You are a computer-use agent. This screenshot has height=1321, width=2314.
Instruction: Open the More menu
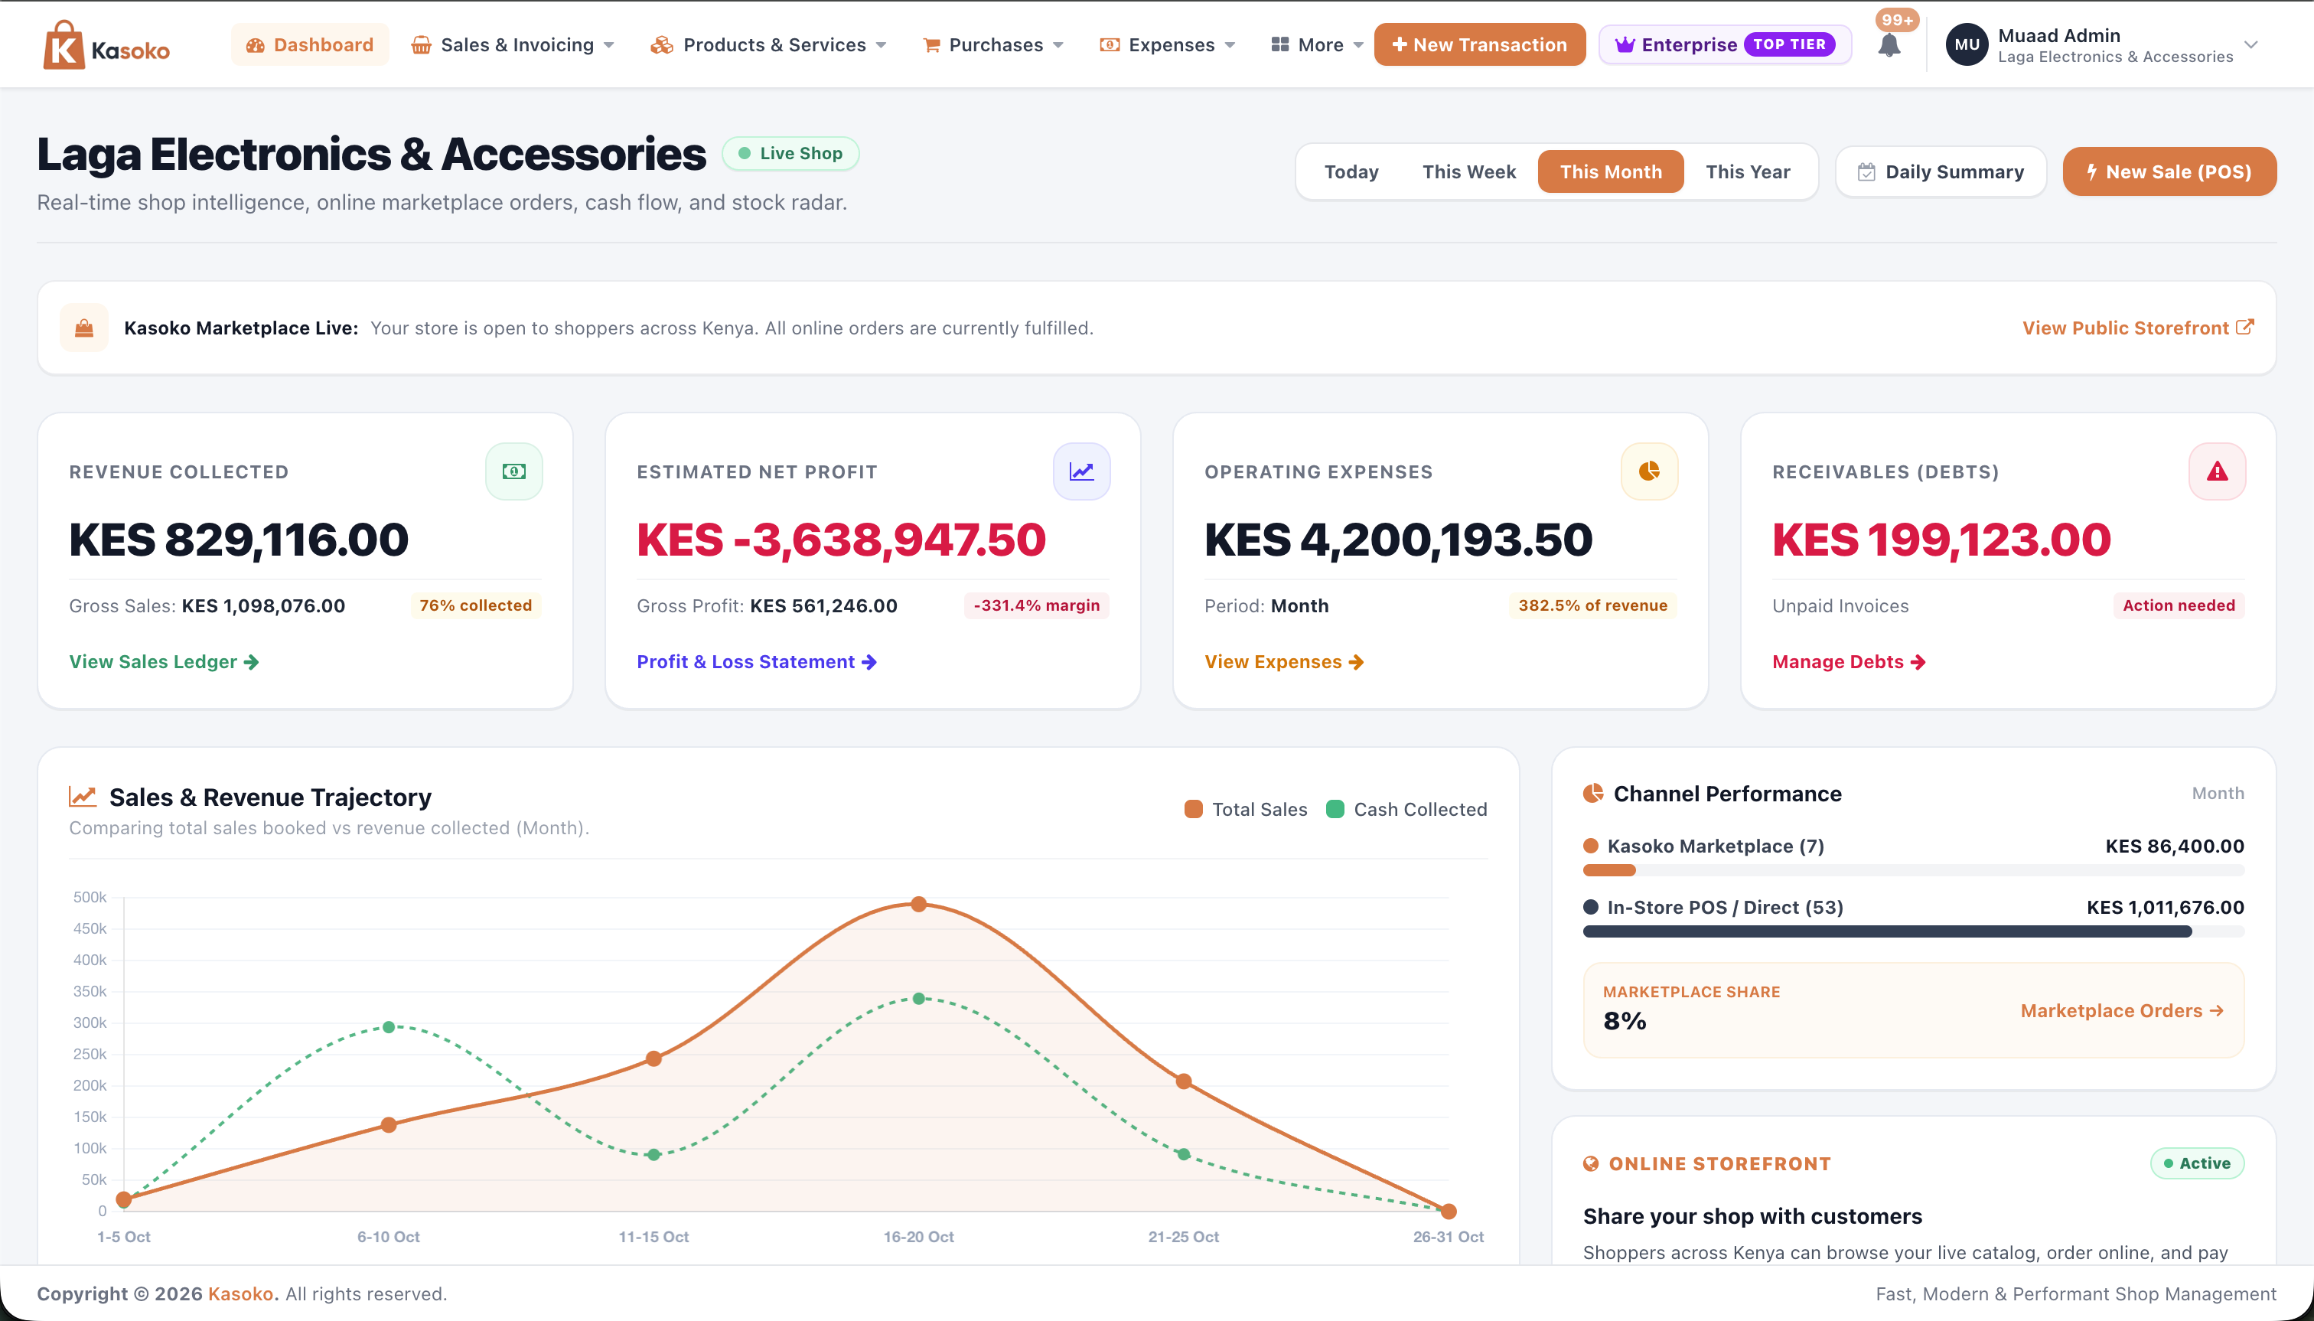point(1317,44)
